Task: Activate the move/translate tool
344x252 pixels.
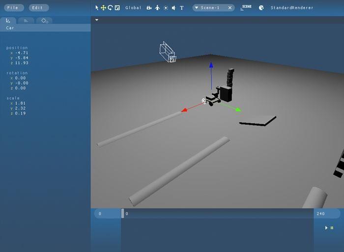Action: pyautogui.click(x=103, y=8)
